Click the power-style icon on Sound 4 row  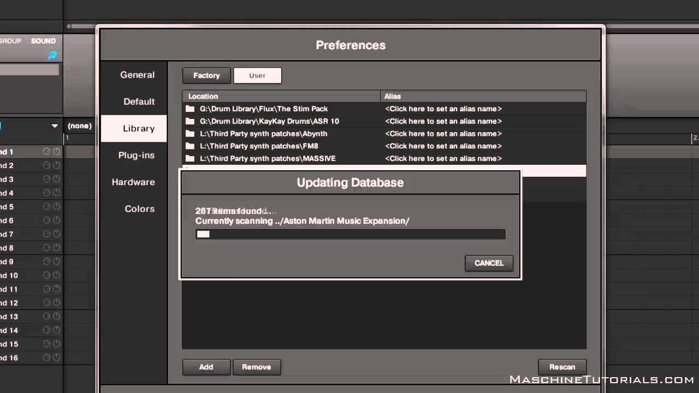(x=56, y=193)
